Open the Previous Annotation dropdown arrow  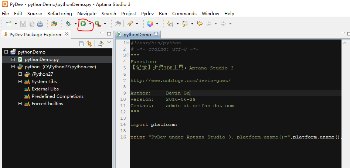pos(192,24)
